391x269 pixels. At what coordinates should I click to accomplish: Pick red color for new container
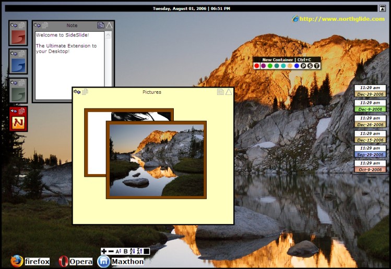pos(257,66)
